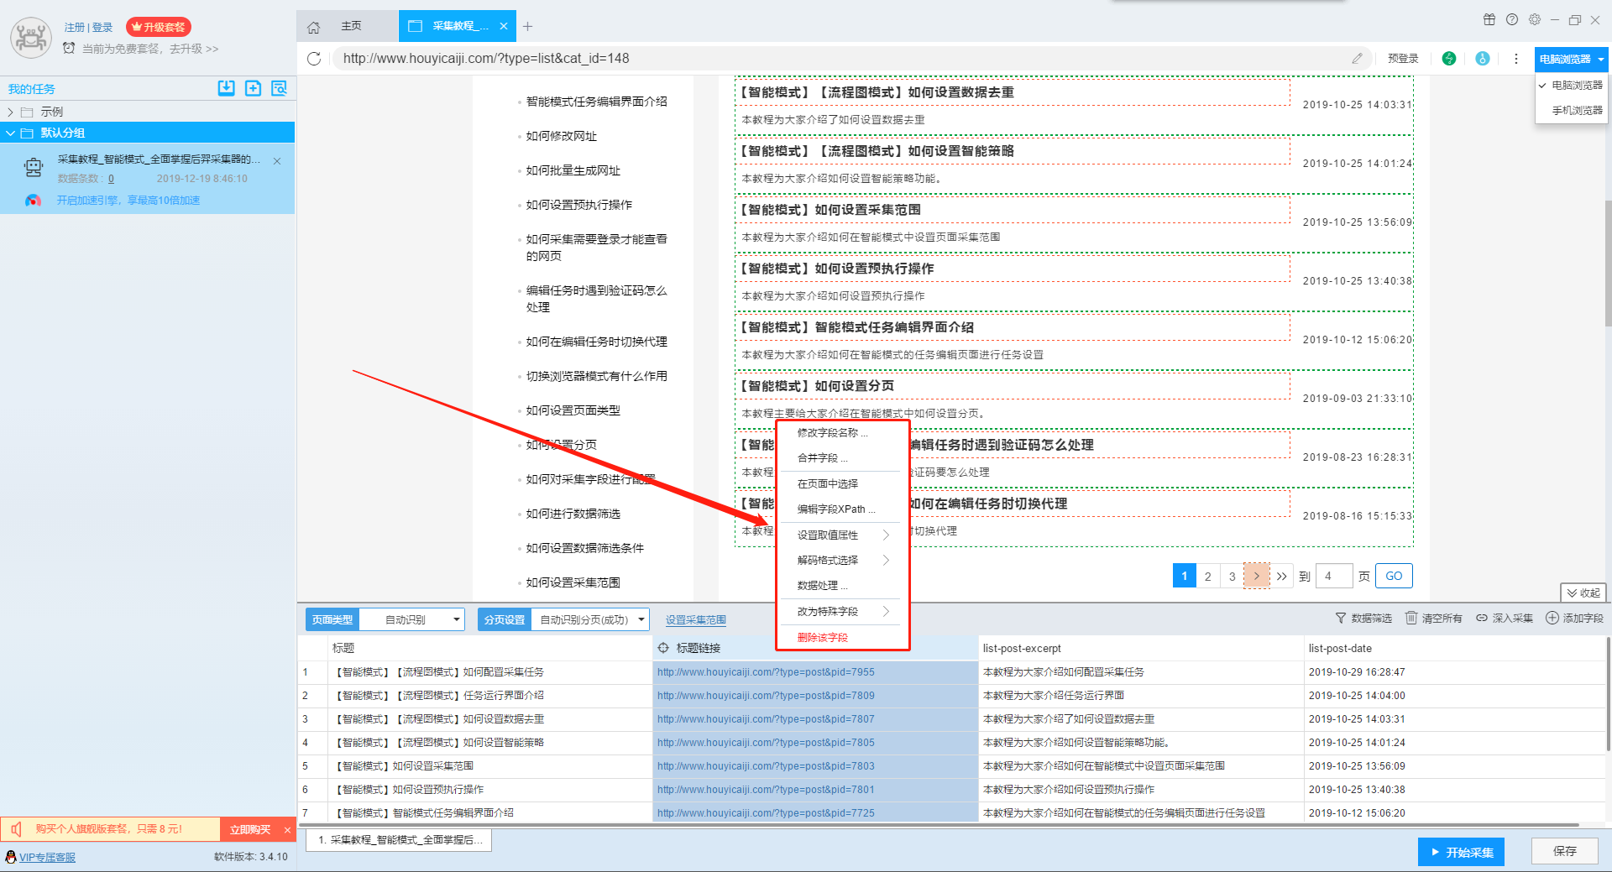Click the next page arrow button
The image size is (1612, 872).
point(1256,576)
